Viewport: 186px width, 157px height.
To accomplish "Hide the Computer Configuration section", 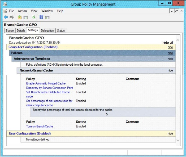I will coord(170,47).
